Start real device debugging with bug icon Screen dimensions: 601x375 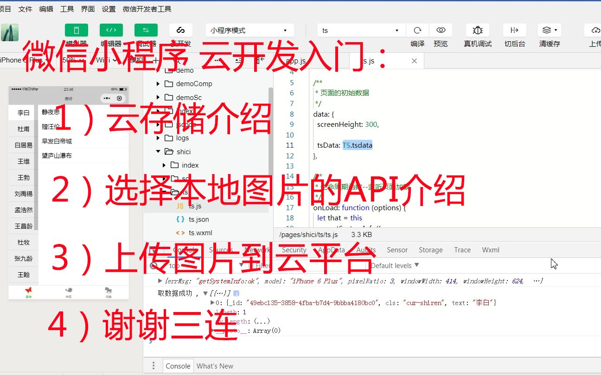[478, 30]
